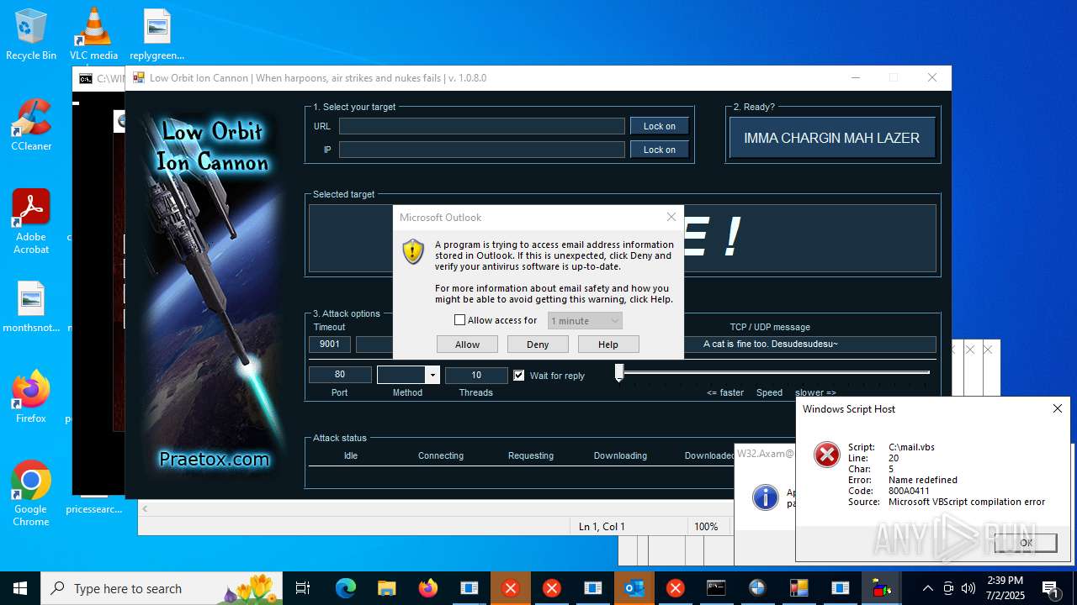1077x605 pixels.
Task: Select the monthsnot image file icon
Action: 31,307
